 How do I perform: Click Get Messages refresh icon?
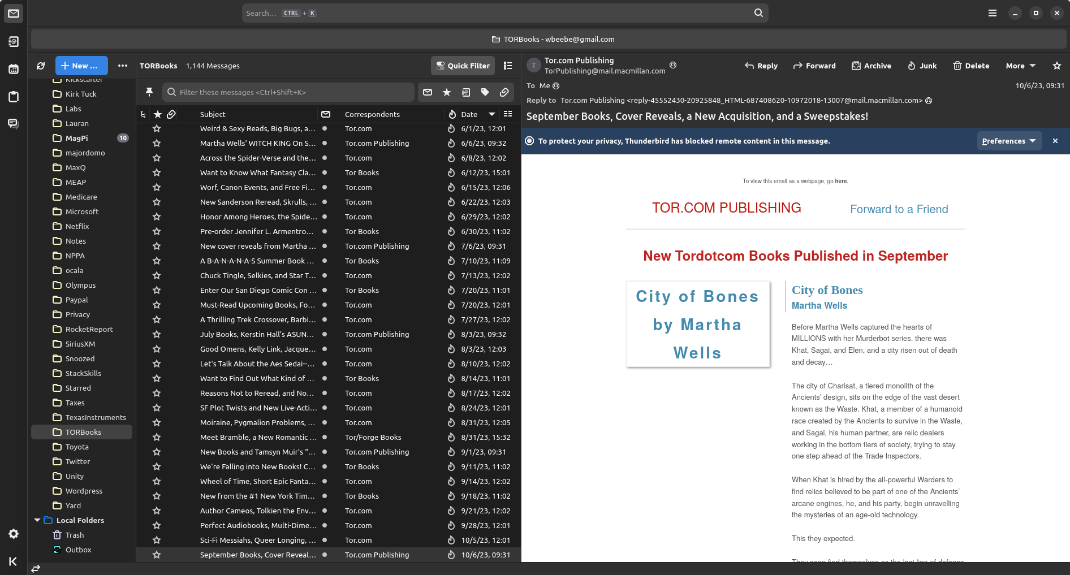point(41,66)
